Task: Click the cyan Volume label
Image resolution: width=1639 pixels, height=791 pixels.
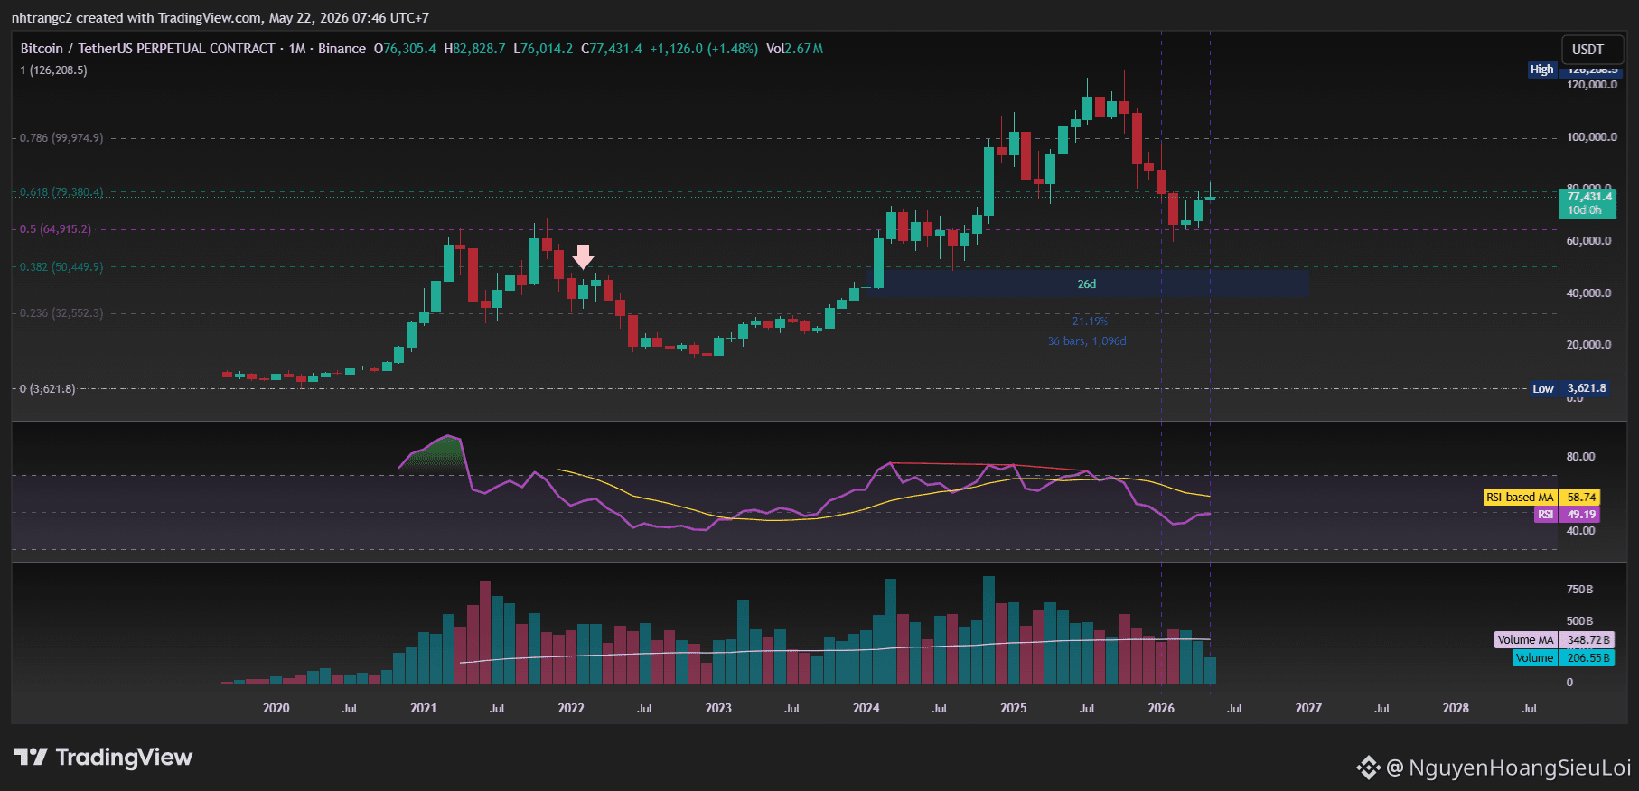Action: click(x=1534, y=658)
